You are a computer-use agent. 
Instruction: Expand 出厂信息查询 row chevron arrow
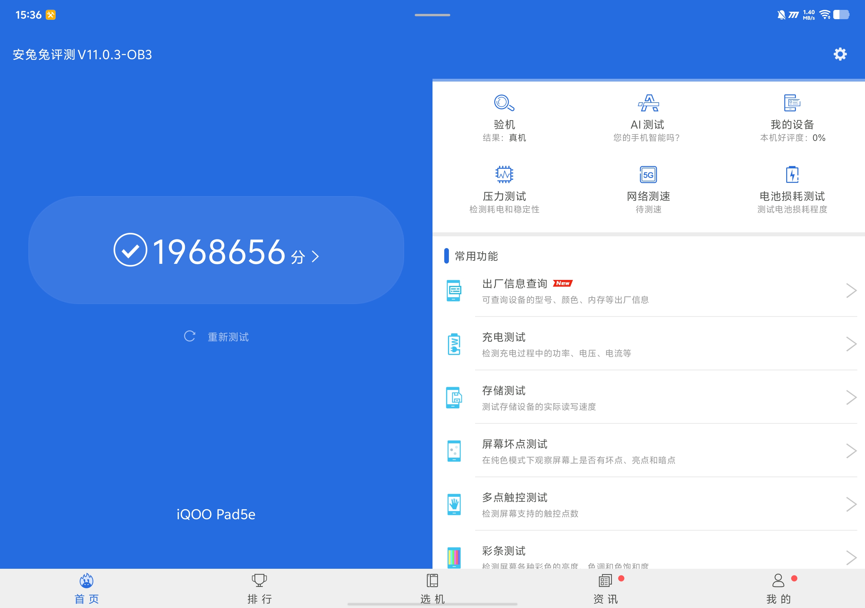tap(851, 290)
